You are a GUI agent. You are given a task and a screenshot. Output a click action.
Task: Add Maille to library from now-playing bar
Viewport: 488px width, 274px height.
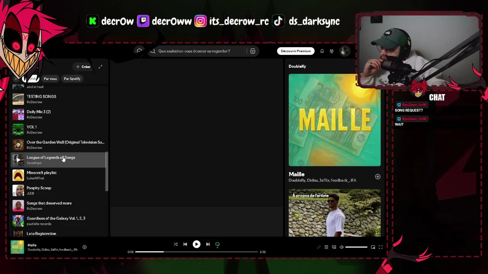pos(85,247)
